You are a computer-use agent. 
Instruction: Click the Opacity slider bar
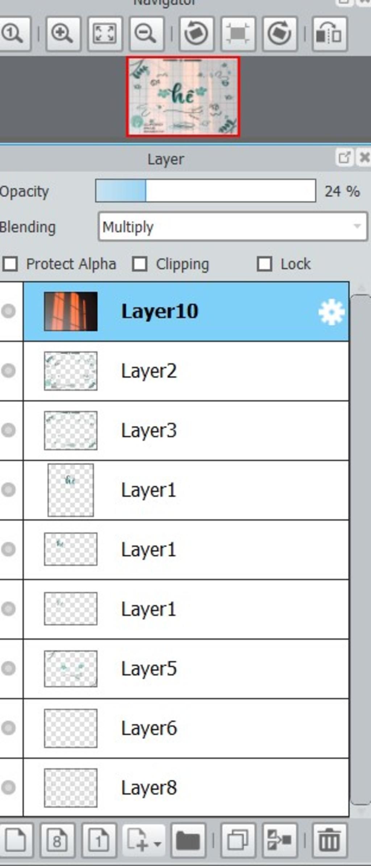pos(205,191)
